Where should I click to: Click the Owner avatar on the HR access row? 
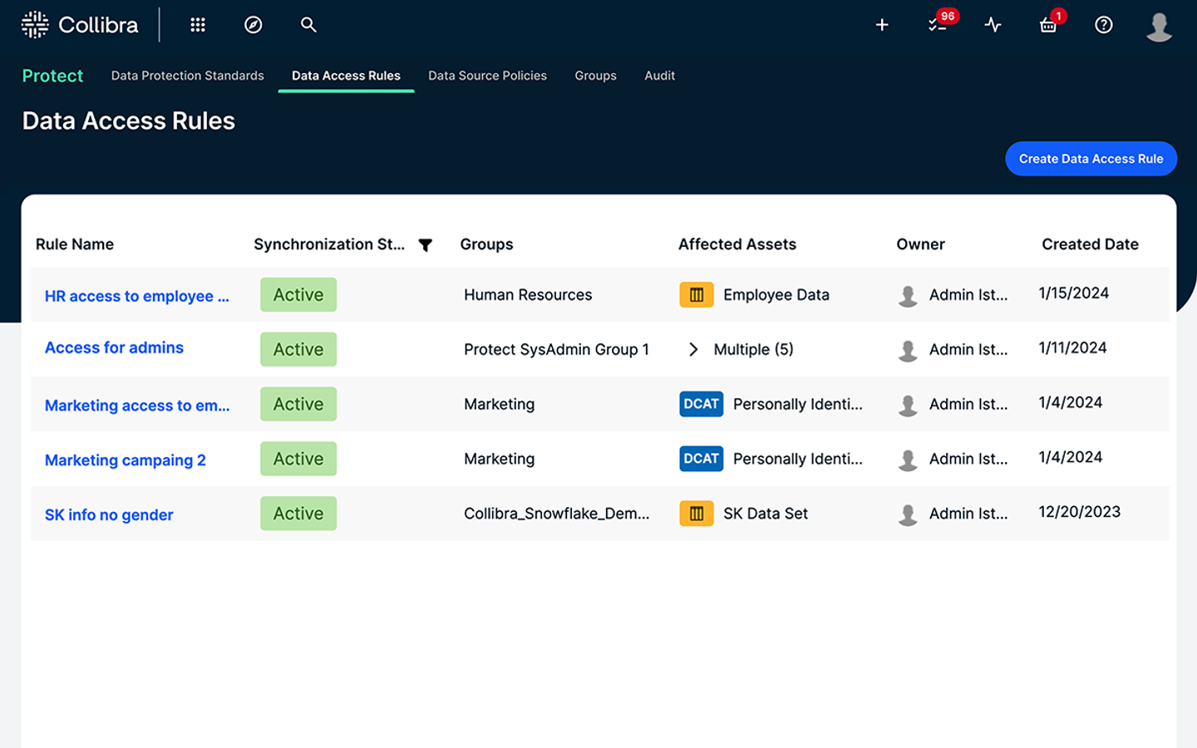[908, 294]
